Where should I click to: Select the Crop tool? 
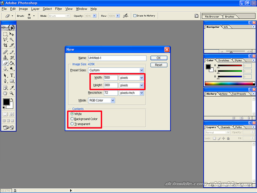tap(5, 45)
